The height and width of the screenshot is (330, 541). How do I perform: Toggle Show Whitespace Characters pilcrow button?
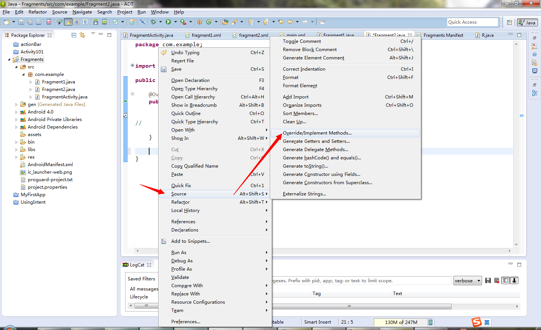click(85, 22)
